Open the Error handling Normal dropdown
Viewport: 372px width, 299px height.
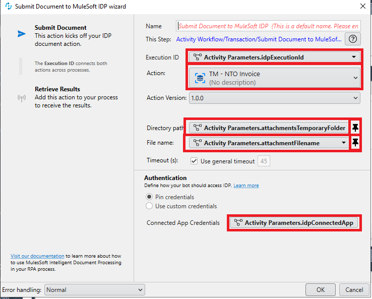click(95, 290)
